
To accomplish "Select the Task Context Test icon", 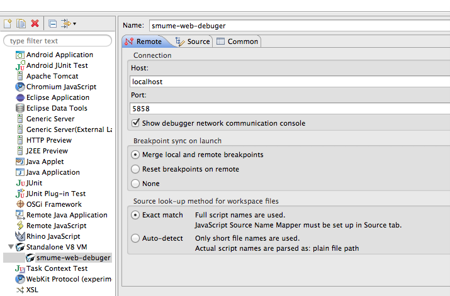I will [20, 268].
